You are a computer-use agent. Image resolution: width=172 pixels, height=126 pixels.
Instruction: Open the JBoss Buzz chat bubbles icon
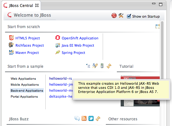coord(77,118)
